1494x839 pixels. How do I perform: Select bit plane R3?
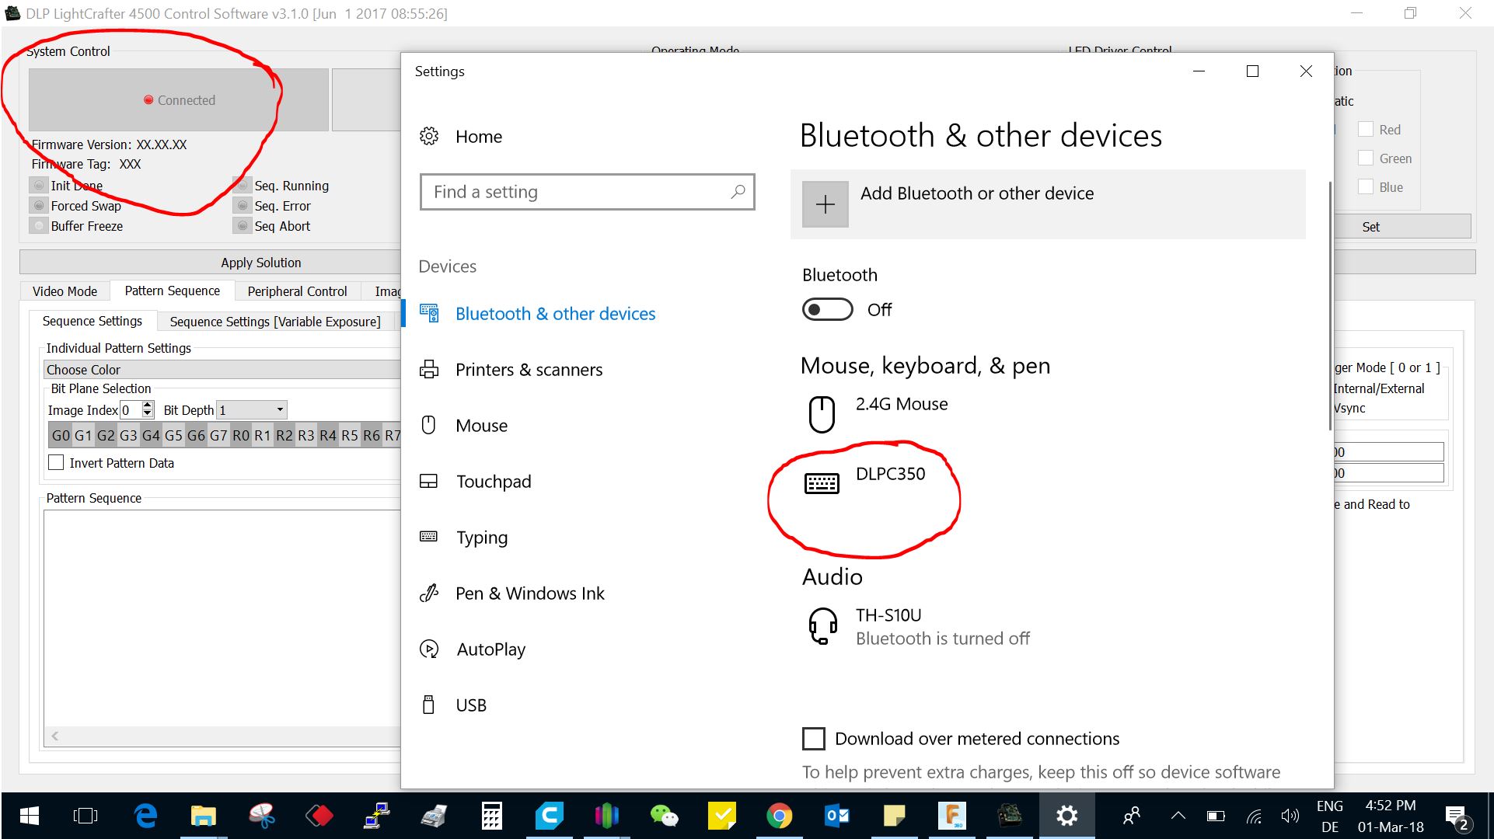coord(306,436)
